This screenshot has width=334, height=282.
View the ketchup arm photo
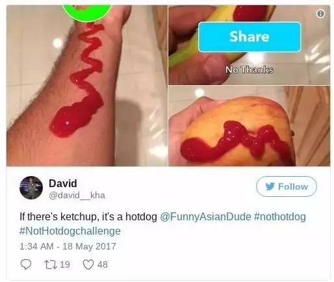click(87, 86)
